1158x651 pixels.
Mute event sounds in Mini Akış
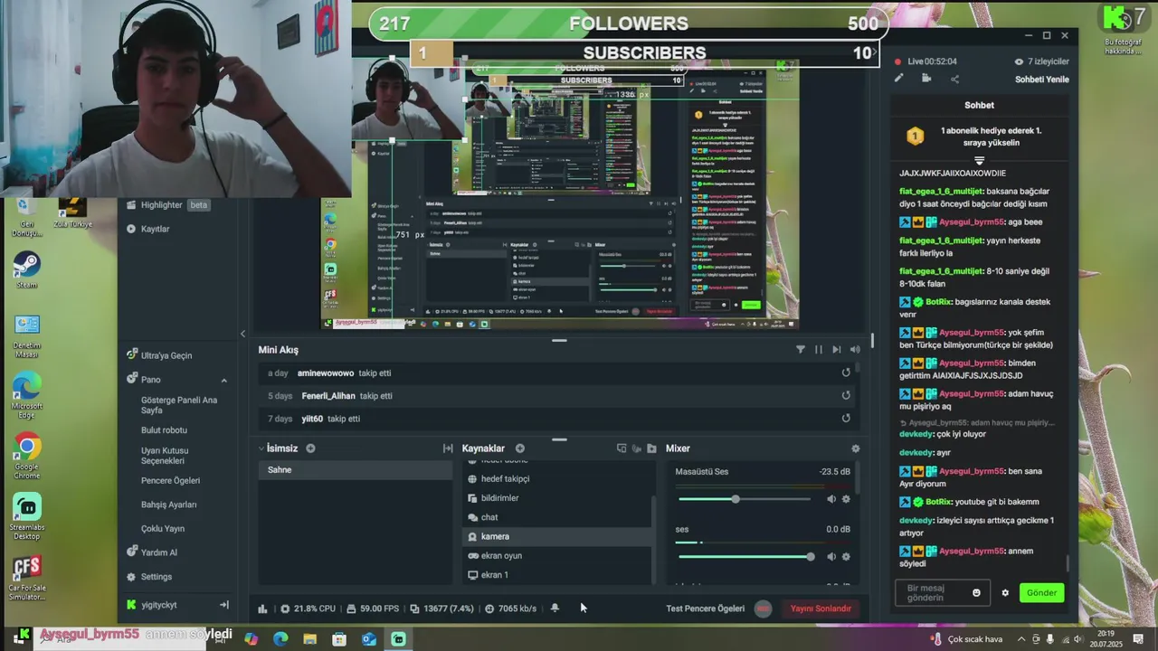coord(855,349)
